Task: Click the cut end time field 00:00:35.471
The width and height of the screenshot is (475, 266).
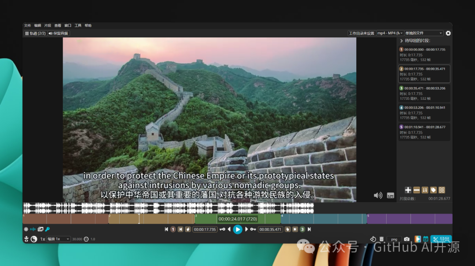Action: (x=270, y=230)
